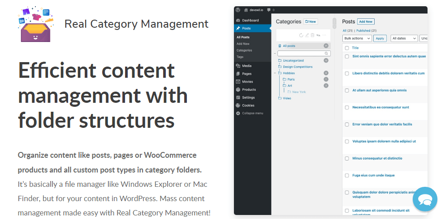Check the box for Fuga eius cum unde

coord(347,176)
